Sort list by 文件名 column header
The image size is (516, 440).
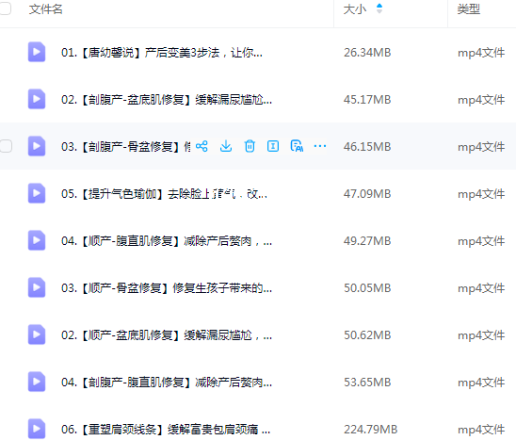[46, 8]
